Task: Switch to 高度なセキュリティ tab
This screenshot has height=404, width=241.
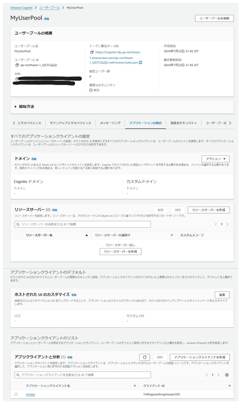Action: (183, 123)
